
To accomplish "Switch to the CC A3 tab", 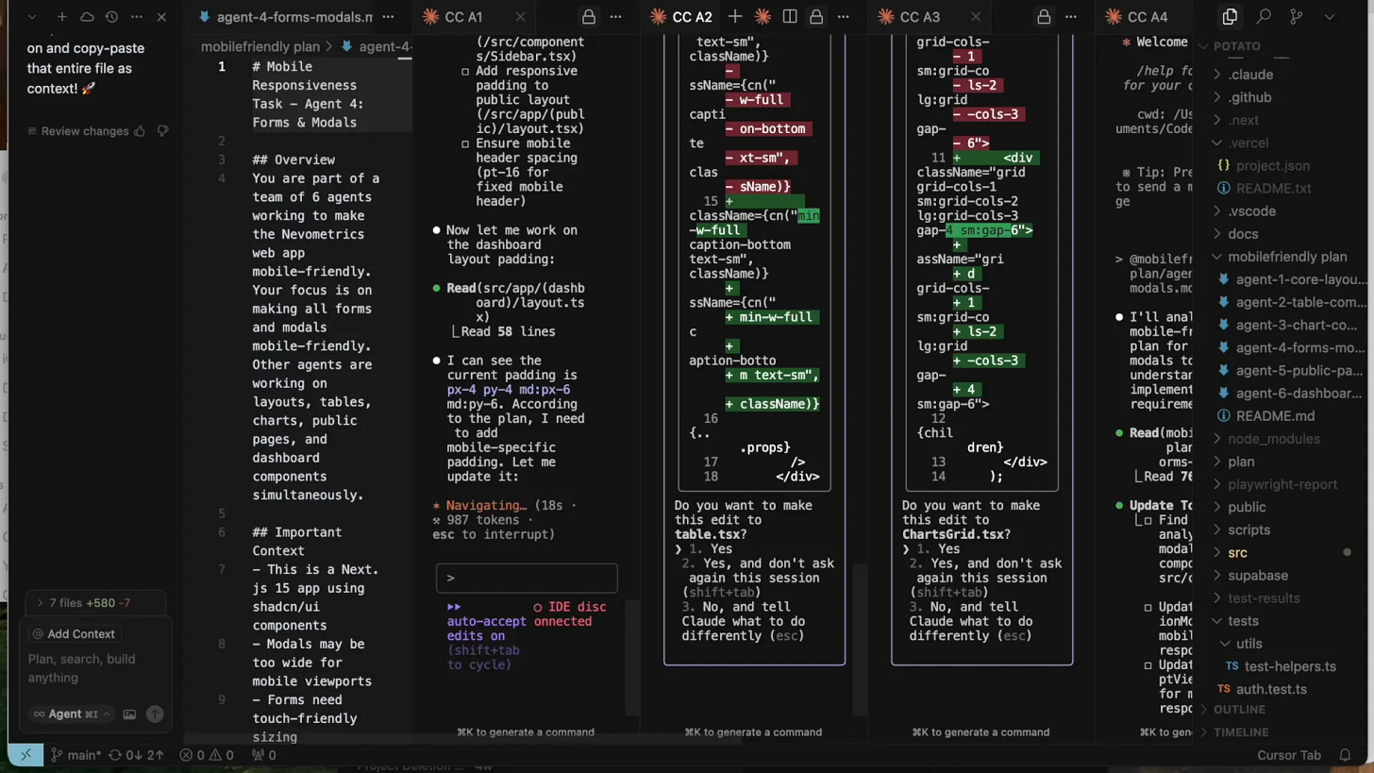I will [919, 17].
